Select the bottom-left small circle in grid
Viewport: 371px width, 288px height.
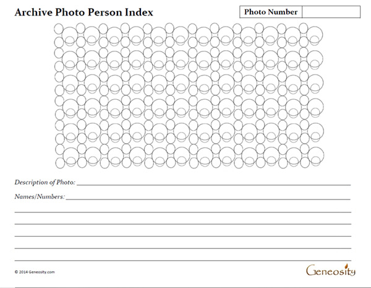coord(60,163)
